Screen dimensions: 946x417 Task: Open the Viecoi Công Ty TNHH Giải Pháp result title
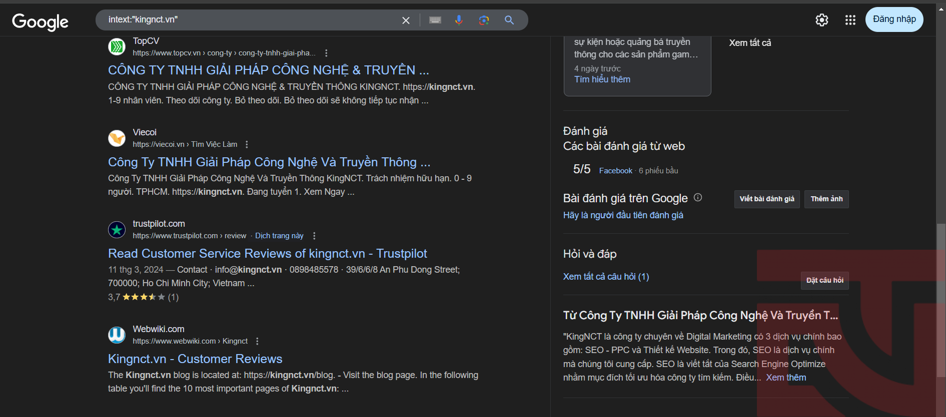(x=269, y=162)
